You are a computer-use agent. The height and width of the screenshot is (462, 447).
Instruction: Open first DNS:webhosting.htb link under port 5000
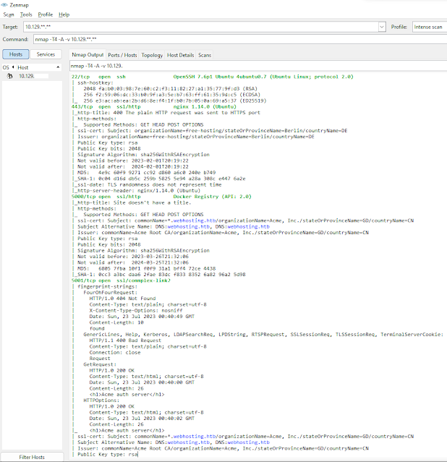click(x=188, y=226)
